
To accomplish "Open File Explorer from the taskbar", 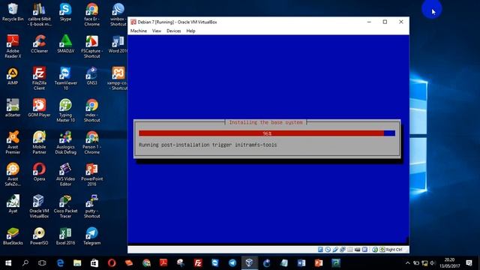I will (77, 263).
